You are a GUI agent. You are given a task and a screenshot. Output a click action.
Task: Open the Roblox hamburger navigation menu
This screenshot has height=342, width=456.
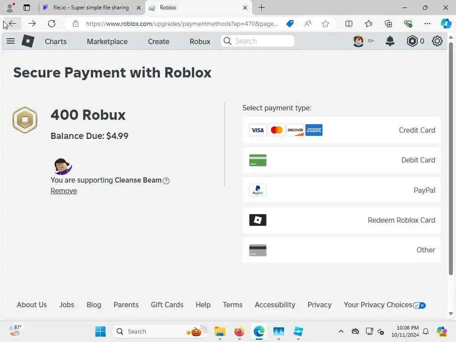coord(11,41)
